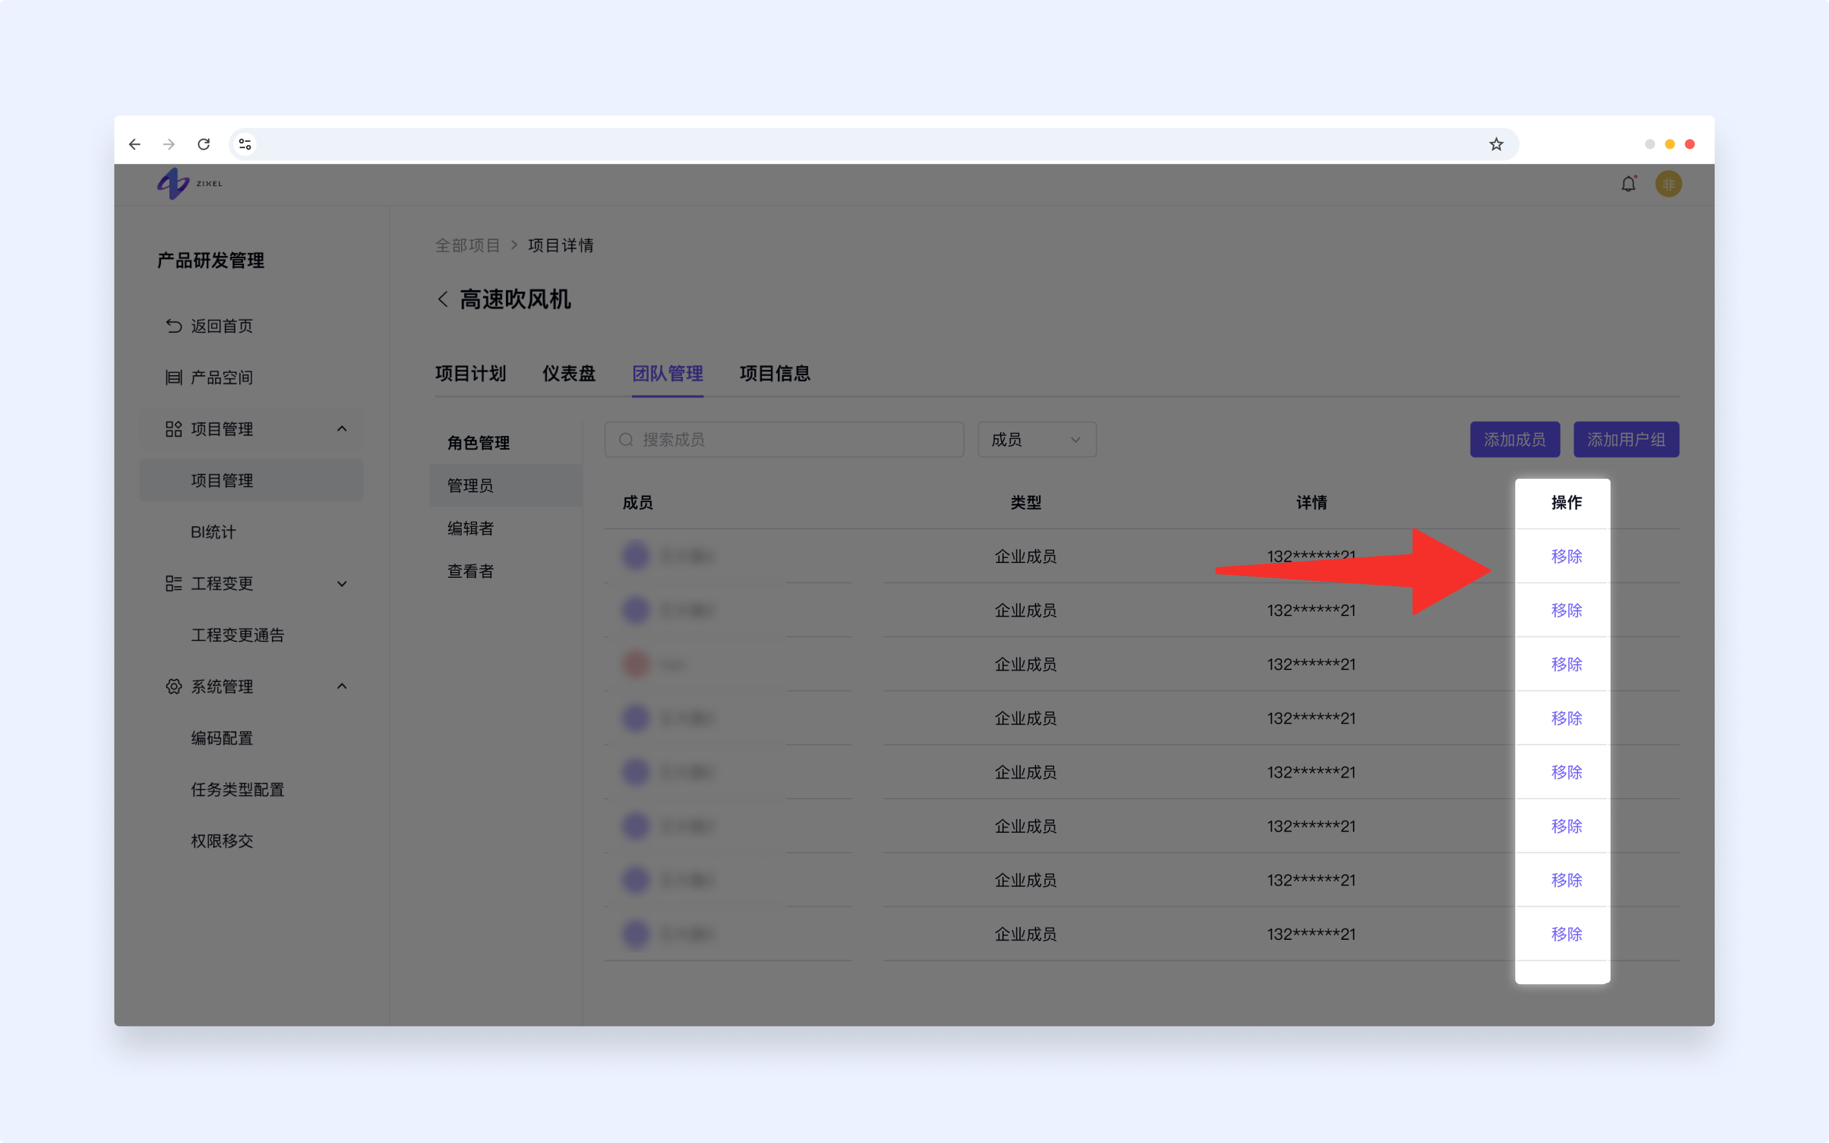Click 移除 in the sixth member row
The width and height of the screenshot is (1829, 1143).
1566,826
